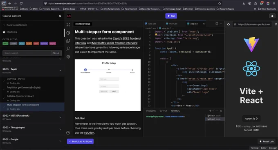Toggle the red tag filter
Image resolution: width=278 pixels, height=150 pixels.
(36, 44)
